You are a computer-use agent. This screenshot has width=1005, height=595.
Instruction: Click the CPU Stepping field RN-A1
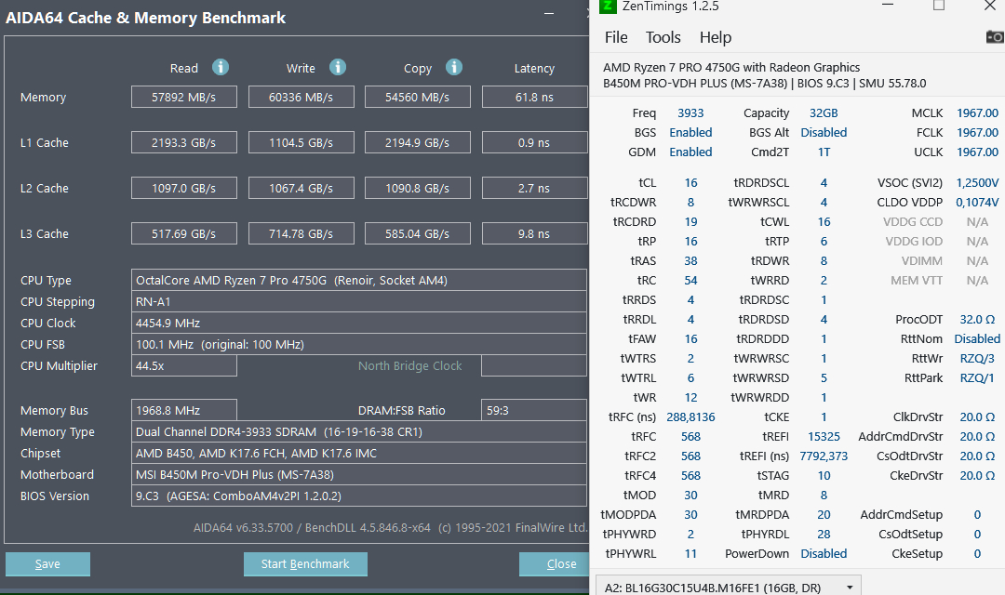[359, 301]
